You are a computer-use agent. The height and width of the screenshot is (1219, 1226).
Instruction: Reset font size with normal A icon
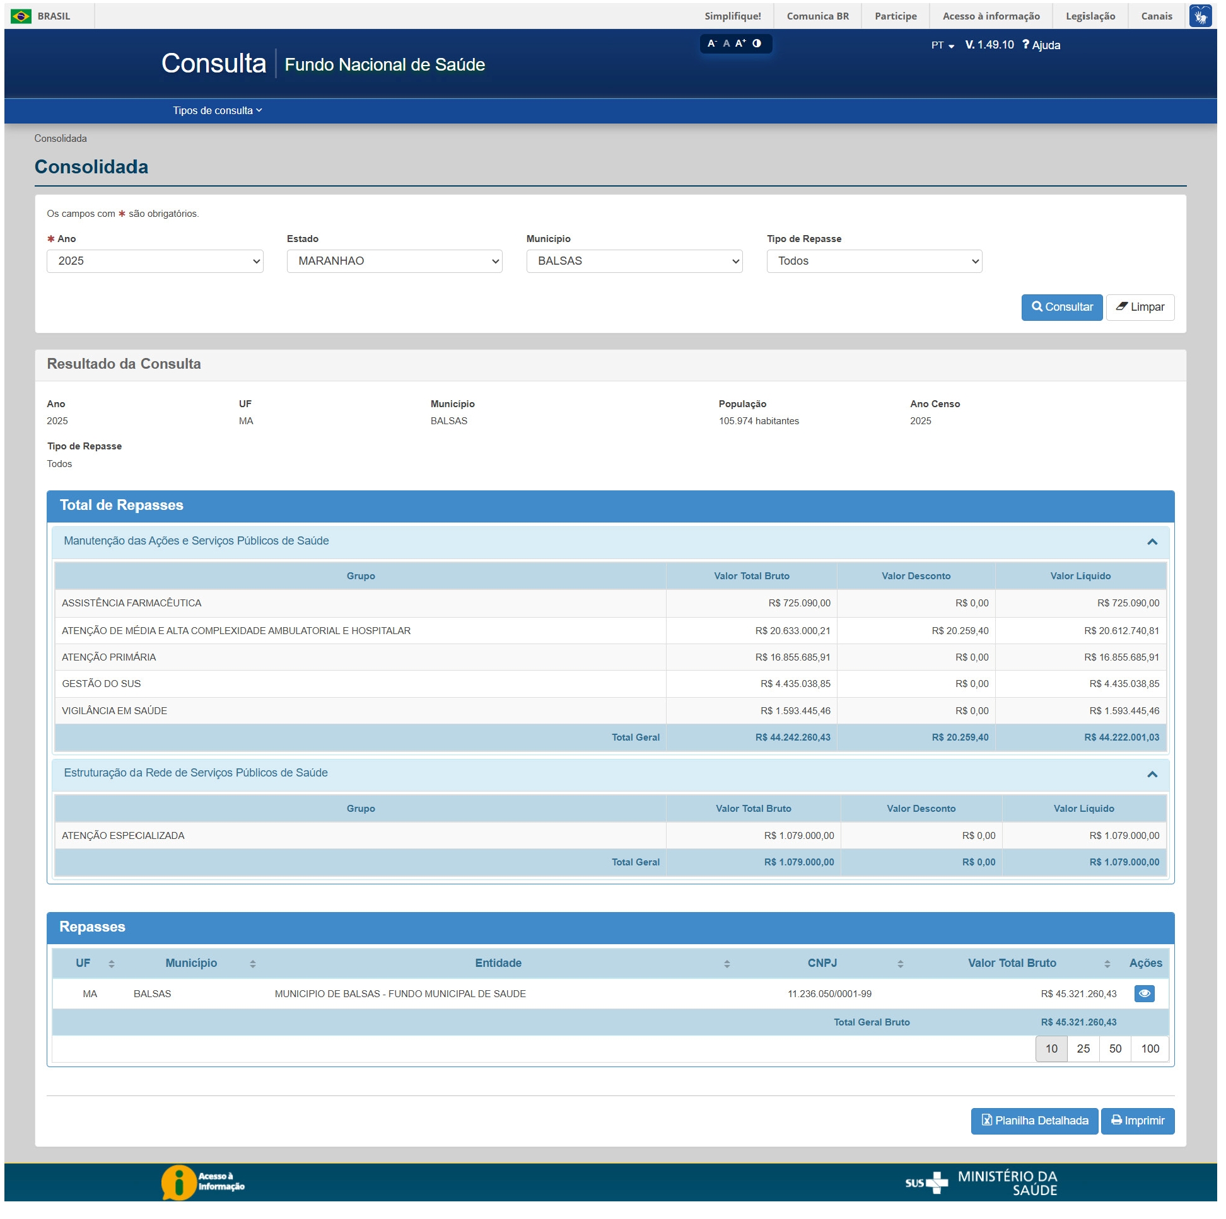(x=726, y=43)
